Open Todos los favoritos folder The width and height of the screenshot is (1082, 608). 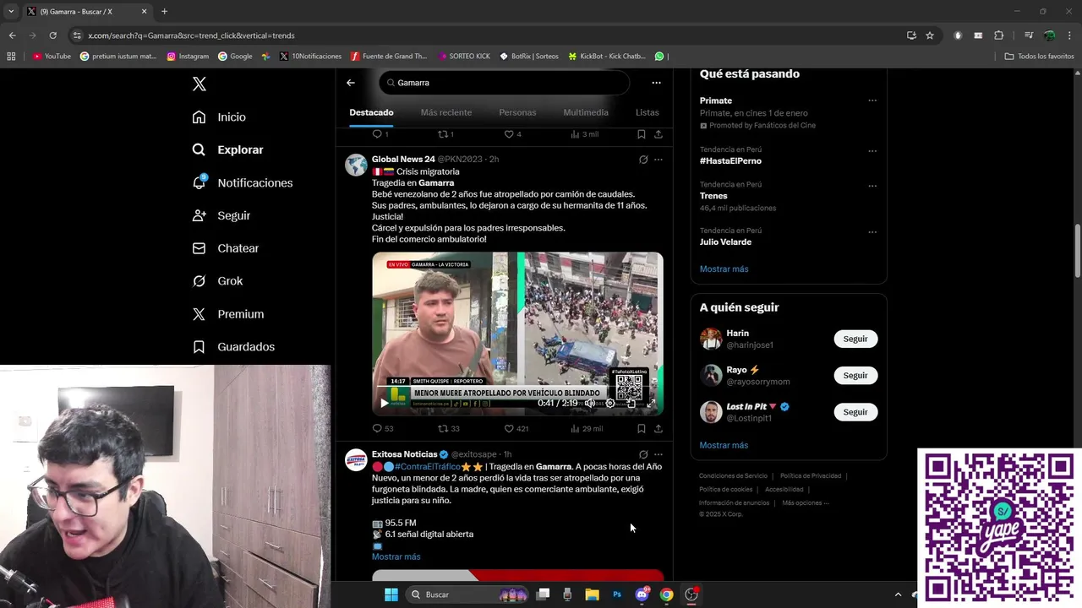pyautogui.click(x=1039, y=57)
